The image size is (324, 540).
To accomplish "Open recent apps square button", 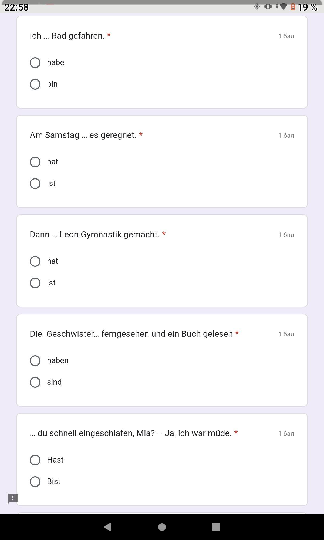I will tap(216, 527).
